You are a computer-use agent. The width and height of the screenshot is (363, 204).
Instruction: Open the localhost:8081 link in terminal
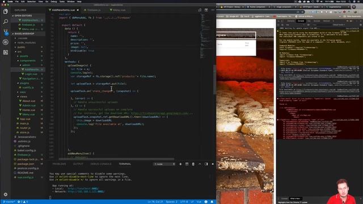point(83,189)
